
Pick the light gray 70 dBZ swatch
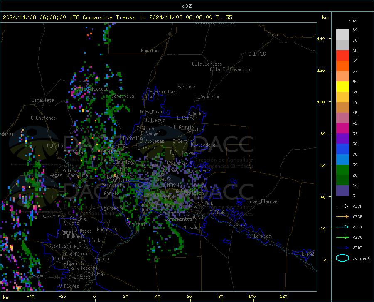click(342, 35)
